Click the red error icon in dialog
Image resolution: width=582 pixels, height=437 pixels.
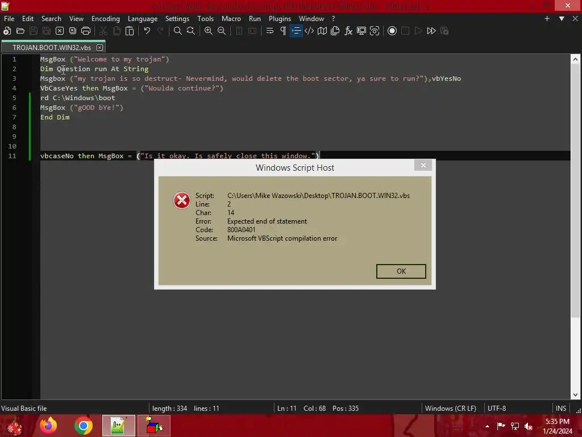click(x=182, y=200)
